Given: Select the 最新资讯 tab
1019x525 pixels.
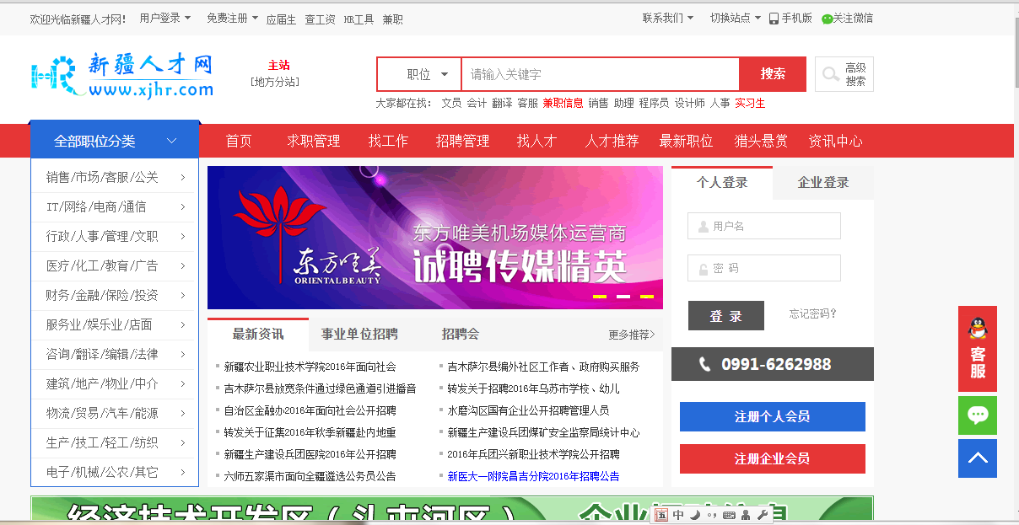Looking at the screenshot, I should [x=258, y=334].
